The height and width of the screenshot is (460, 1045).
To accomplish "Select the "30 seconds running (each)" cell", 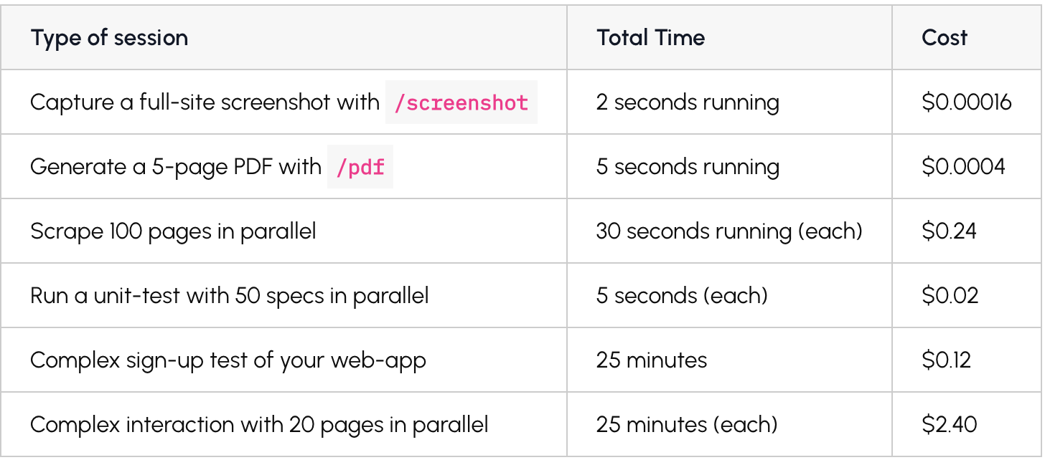I will tap(729, 231).
